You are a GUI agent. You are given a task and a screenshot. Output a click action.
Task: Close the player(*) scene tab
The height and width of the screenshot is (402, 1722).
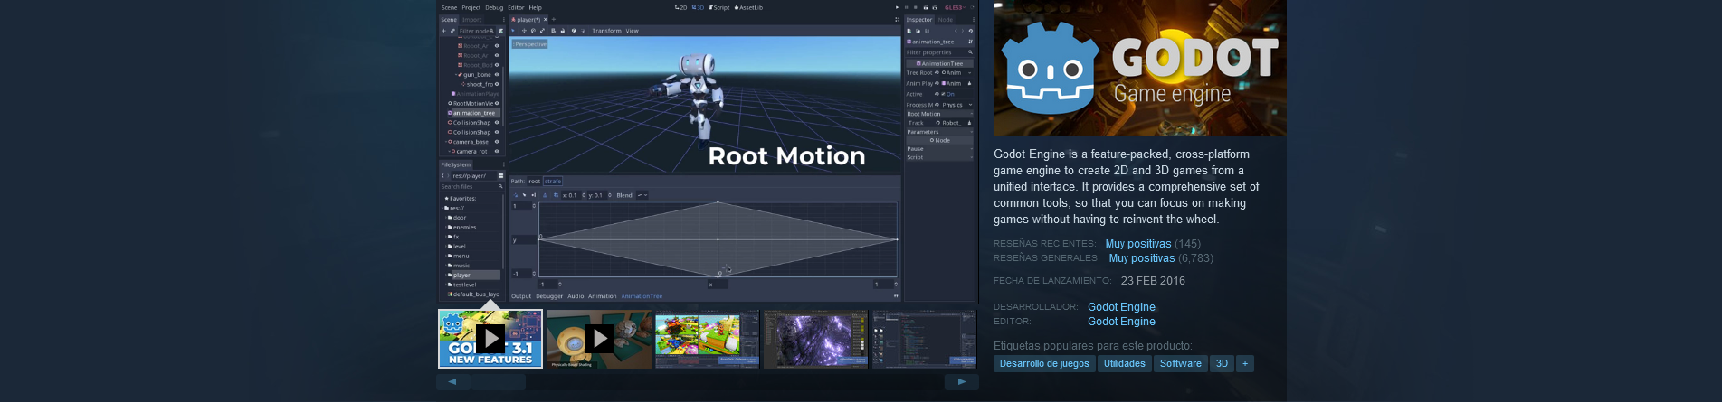click(x=546, y=19)
